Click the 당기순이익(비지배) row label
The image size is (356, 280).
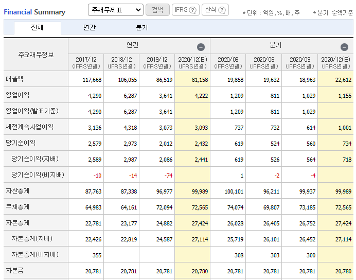[38, 174]
